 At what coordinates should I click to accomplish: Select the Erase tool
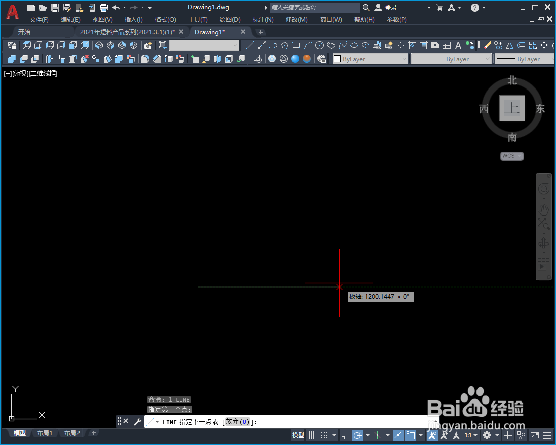487,45
